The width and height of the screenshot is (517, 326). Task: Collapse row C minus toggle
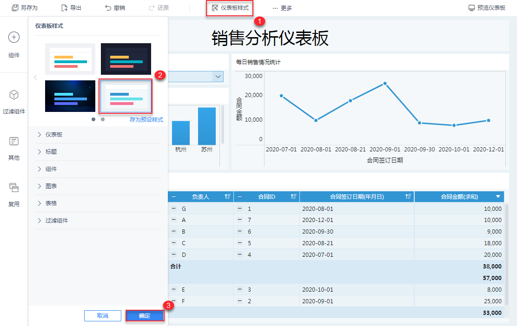tap(174, 243)
